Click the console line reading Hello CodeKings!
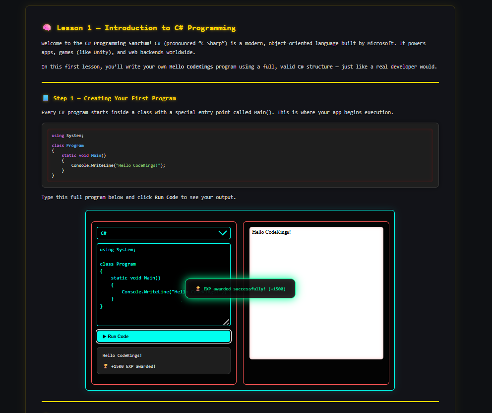492x413 pixels. pyautogui.click(x=122, y=355)
